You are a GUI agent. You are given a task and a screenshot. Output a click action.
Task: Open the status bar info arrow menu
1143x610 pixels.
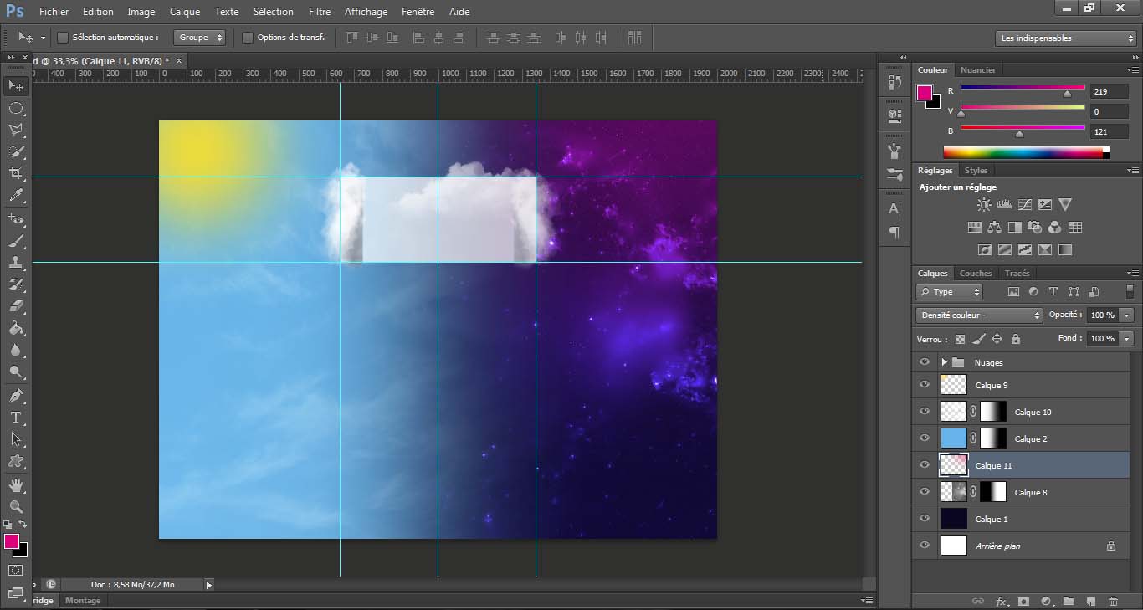(x=208, y=585)
